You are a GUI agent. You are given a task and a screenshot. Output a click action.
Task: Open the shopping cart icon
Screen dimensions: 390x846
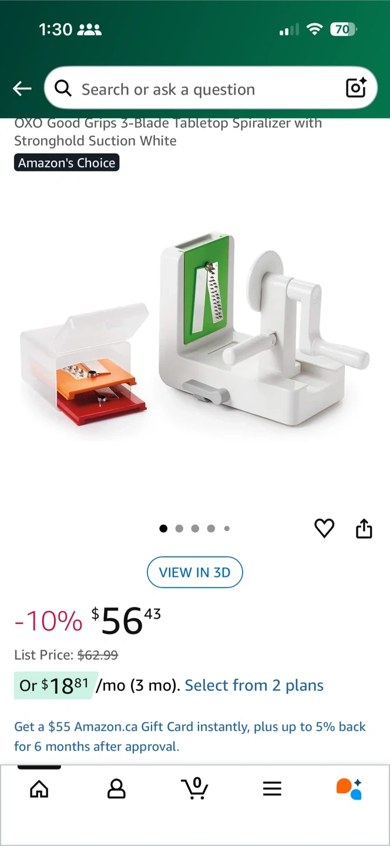click(194, 788)
